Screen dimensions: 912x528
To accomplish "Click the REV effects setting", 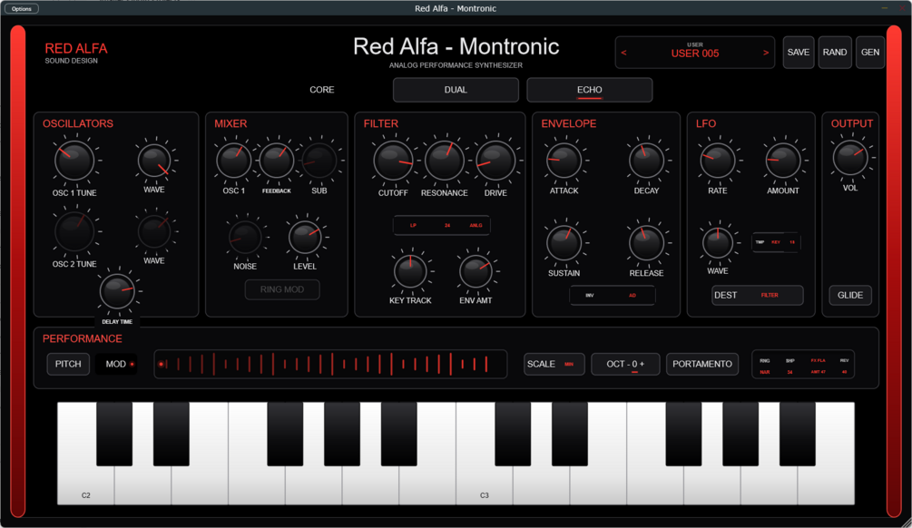I will [844, 367].
